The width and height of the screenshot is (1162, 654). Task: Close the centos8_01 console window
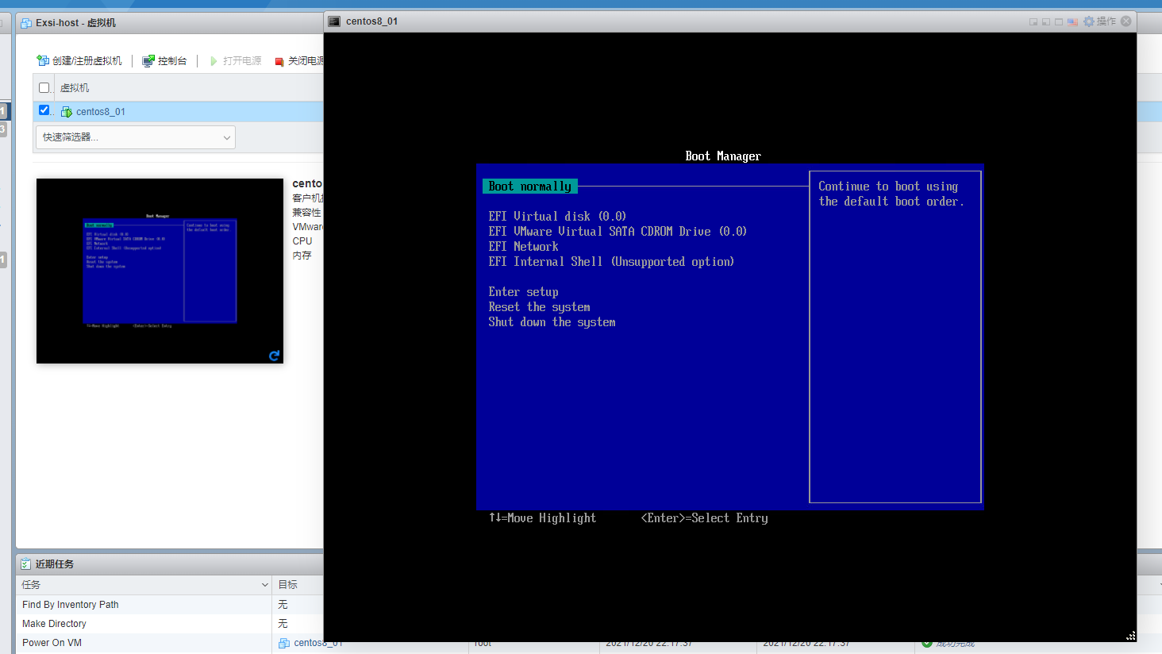1125,21
